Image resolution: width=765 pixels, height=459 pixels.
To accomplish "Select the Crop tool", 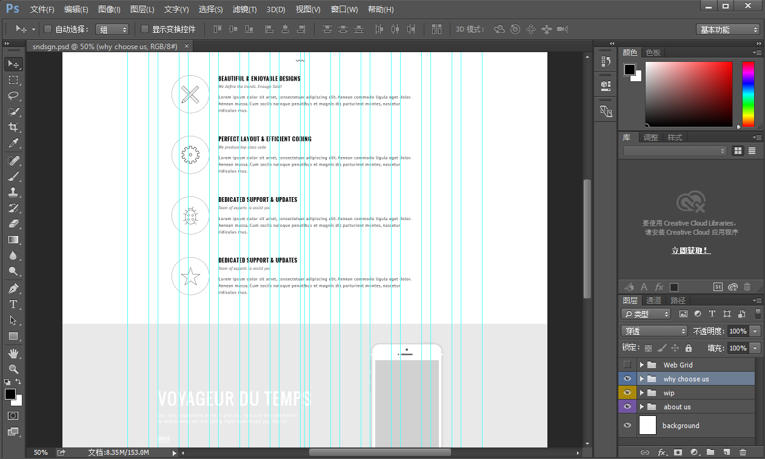I will (x=13, y=127).
